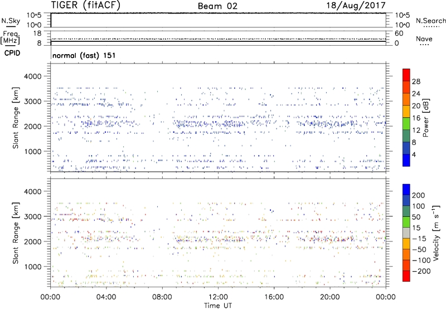Click the 28 label on Power colorbar
This screenshot has height=309, width=446.
416,81
